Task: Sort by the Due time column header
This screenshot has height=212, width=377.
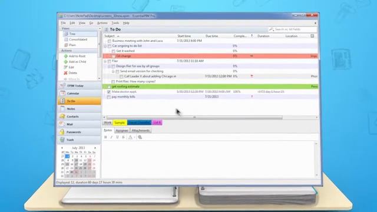Action: (212, 36)
